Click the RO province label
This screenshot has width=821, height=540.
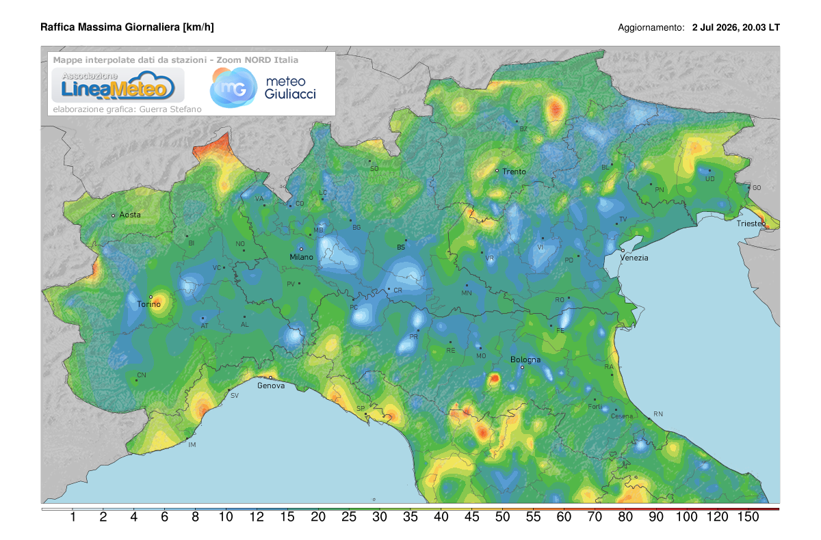559,299
